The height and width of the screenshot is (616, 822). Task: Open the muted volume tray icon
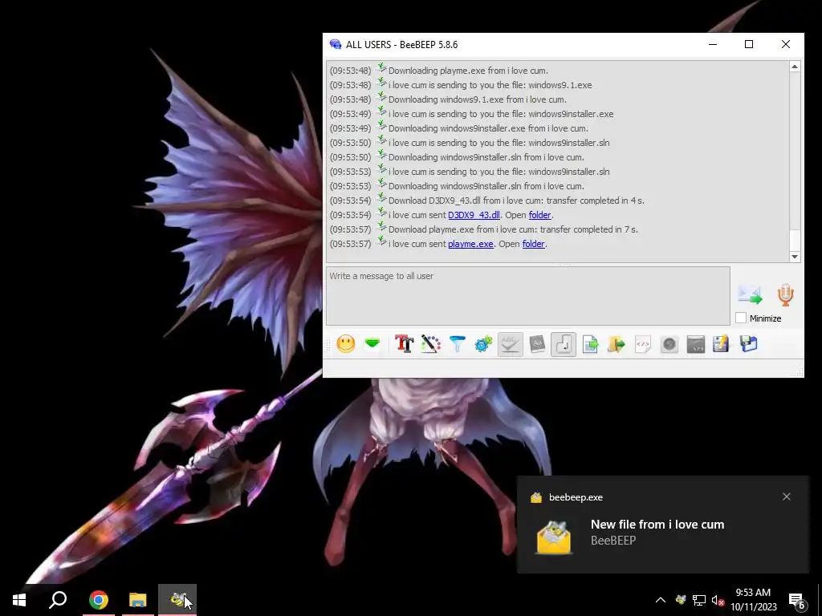click(718, 600)
